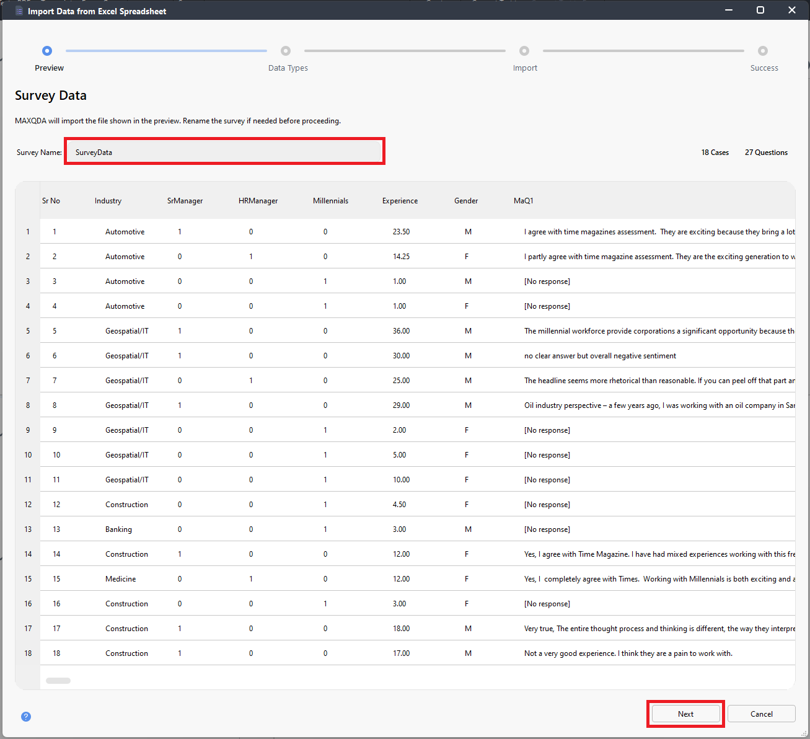Select the Success step indicator
The width and height of the screenshot is (810, 739).
(763, 51)
